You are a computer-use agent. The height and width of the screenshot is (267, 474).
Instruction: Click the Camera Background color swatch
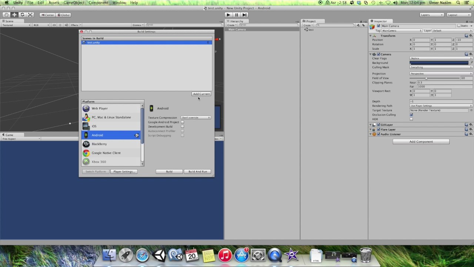click(x=439, y=63)
